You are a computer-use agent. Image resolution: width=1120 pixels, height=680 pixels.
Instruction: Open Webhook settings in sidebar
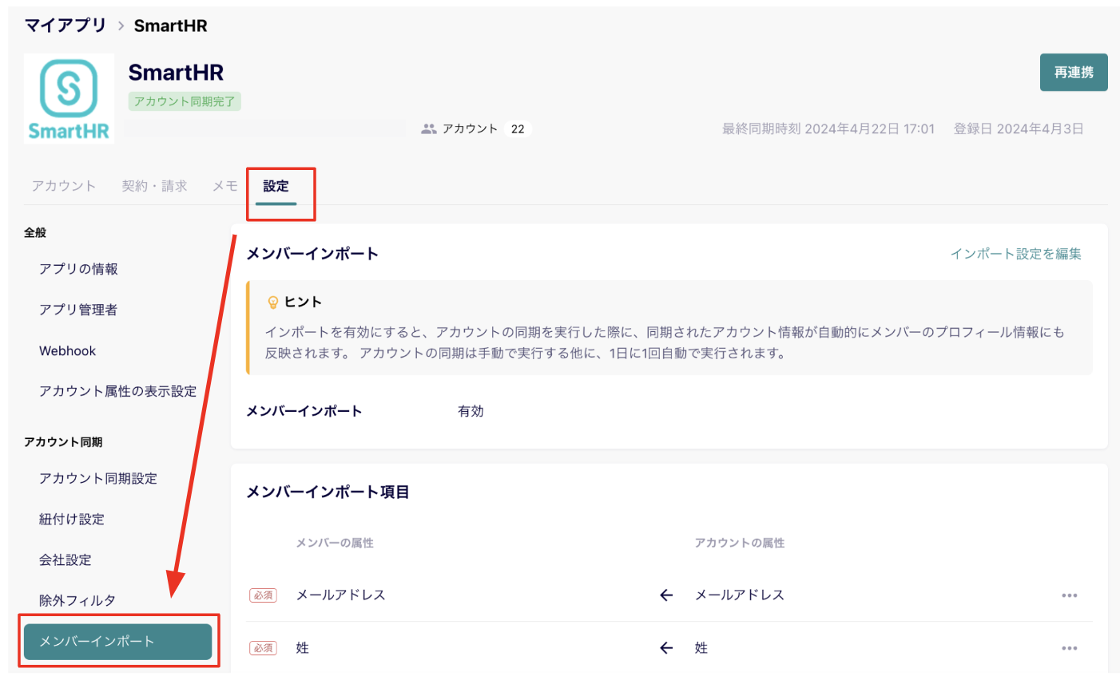(67, 350)
